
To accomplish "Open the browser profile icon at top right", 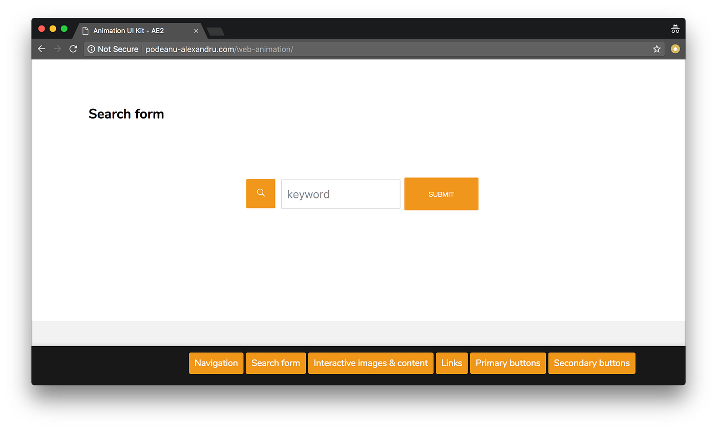I will coord(675,29).
